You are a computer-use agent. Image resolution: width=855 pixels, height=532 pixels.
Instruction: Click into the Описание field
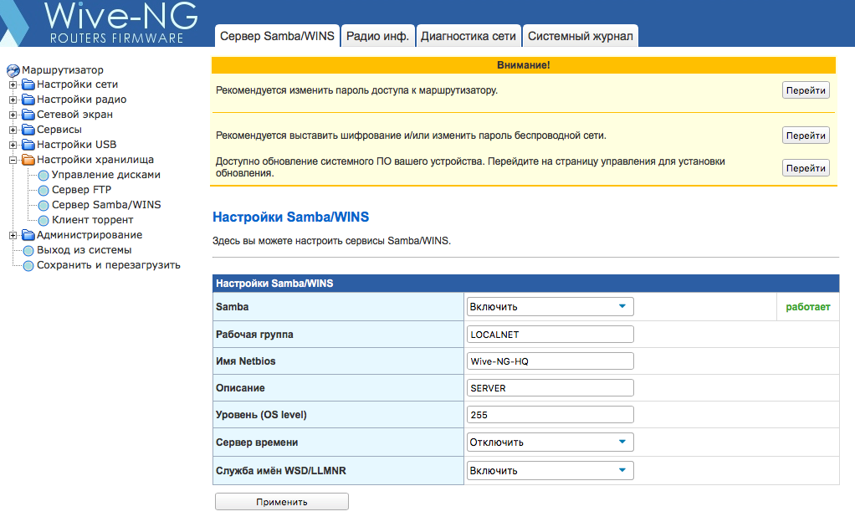point(550,387)
